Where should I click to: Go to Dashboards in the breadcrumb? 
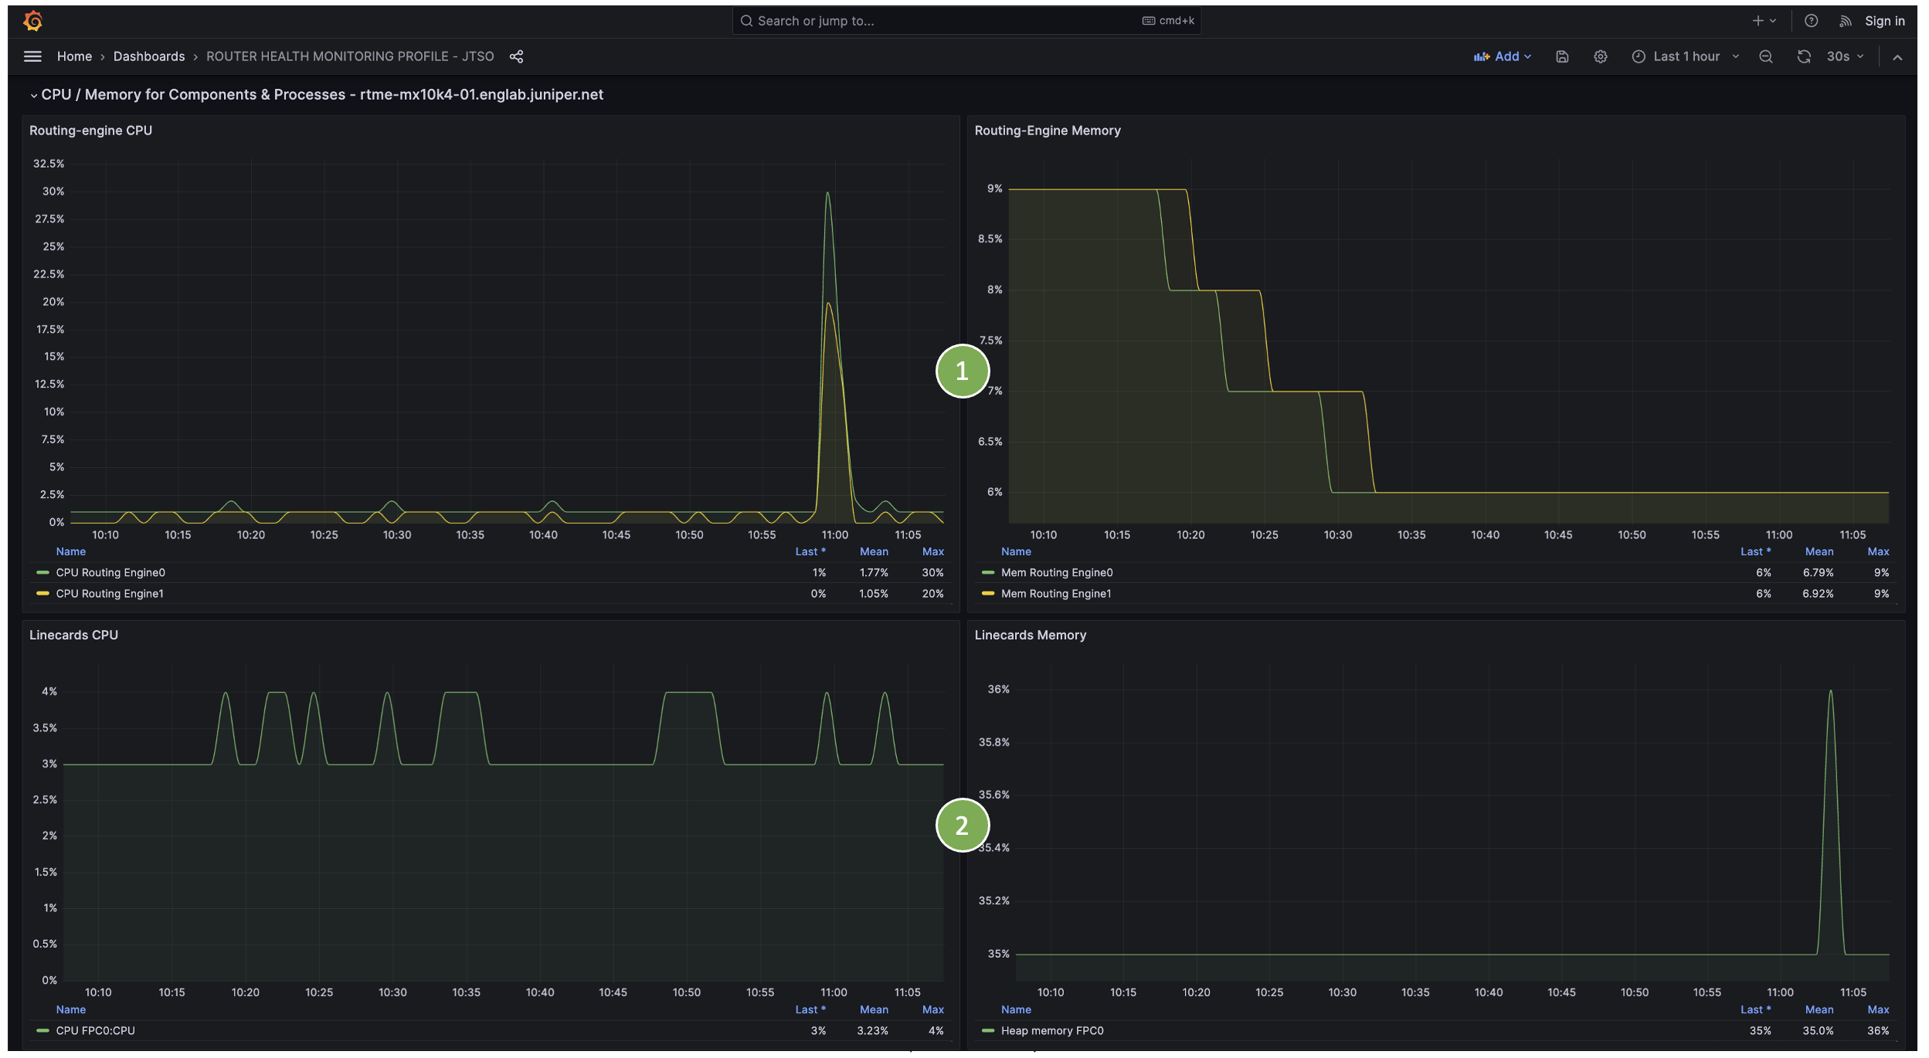pos(149,56)
